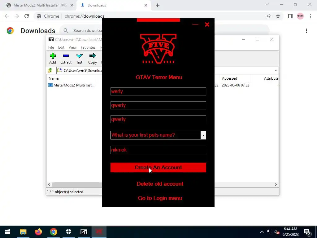Open Chrome tab search chevron
Image resolution: width=317 pixels, height=238 pixels.
click(x=267, y=4)
